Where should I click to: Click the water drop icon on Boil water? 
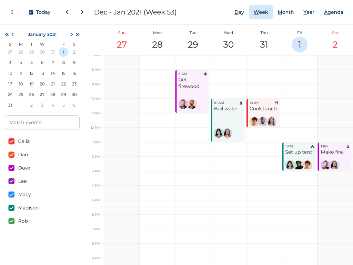[x=241, y=103]
